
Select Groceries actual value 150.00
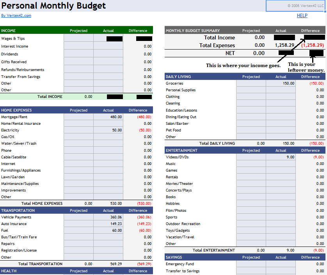pyautogui.click(x=281, y=83)
